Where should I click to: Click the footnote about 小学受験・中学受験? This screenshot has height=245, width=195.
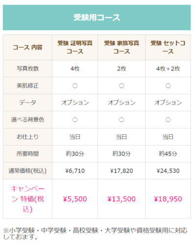pyautogui.click(x=95, y=234)
